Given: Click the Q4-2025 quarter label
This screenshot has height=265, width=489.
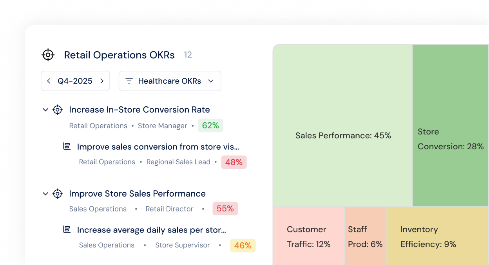Looking at the screenshot, I should 75,81.
